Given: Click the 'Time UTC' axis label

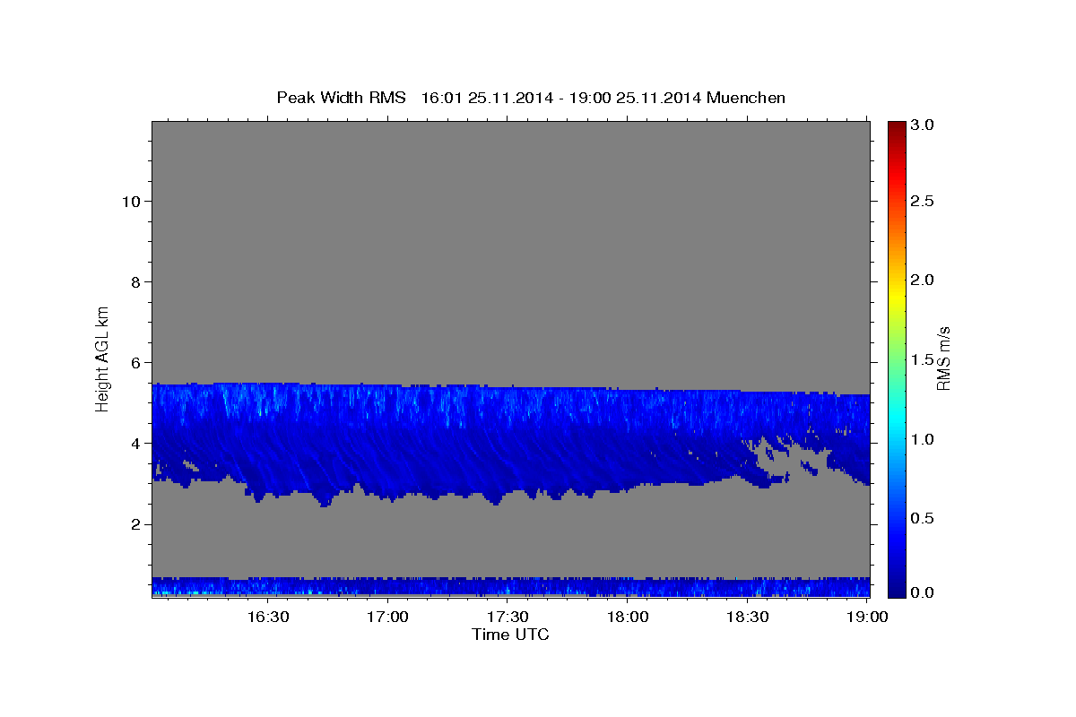Looking at the screenshot, I should pyautogui.click(x=510, y=635).
